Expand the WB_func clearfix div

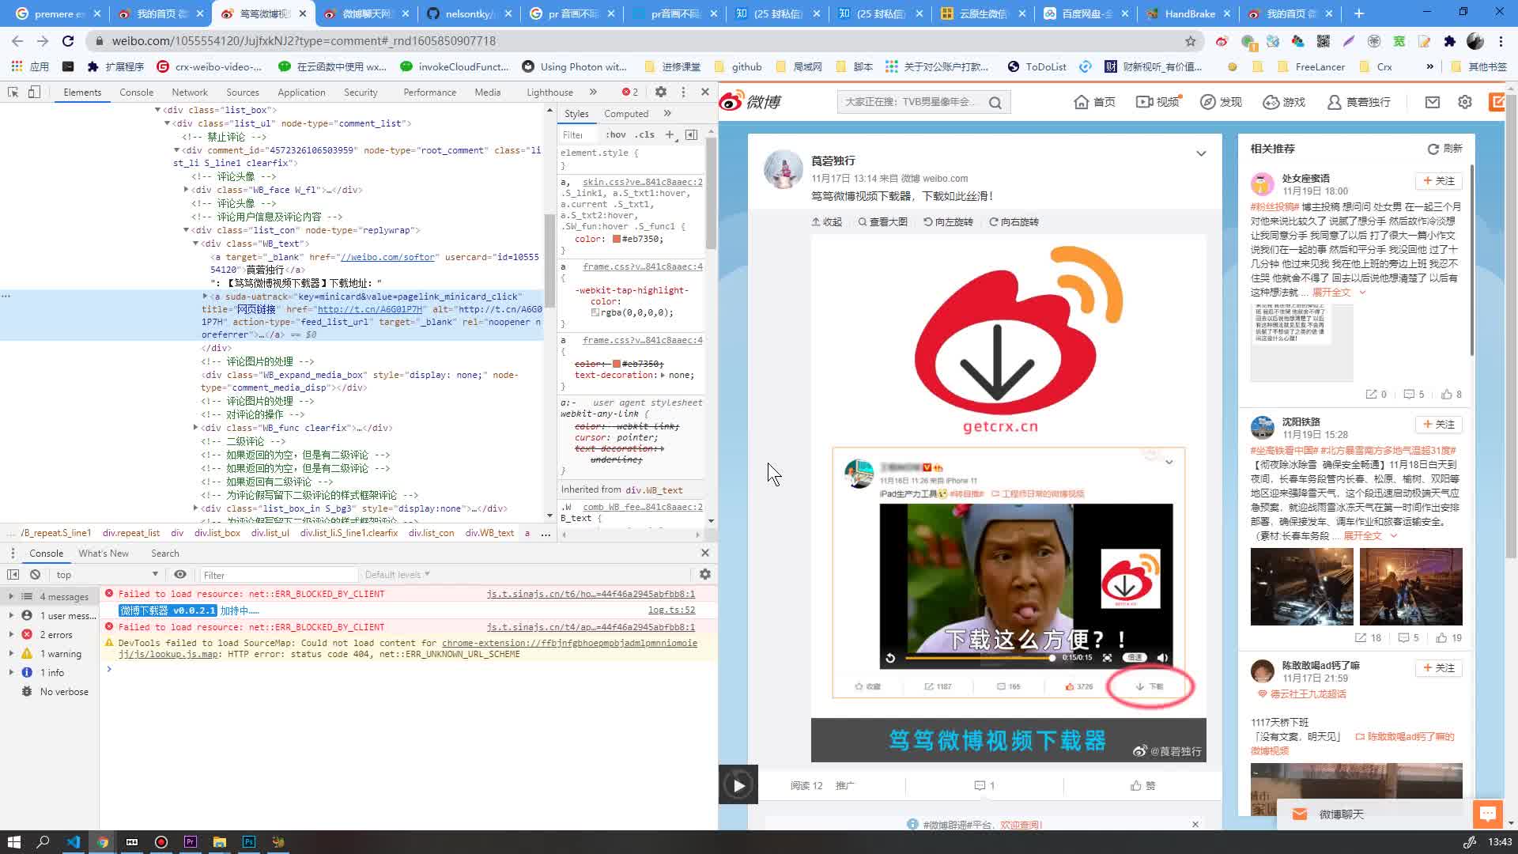[x=195, y=428]
